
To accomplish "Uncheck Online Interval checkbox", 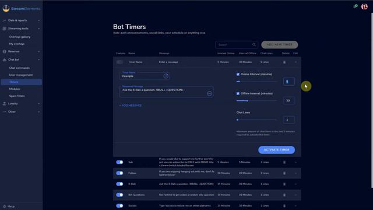I will tap(238, 74).
